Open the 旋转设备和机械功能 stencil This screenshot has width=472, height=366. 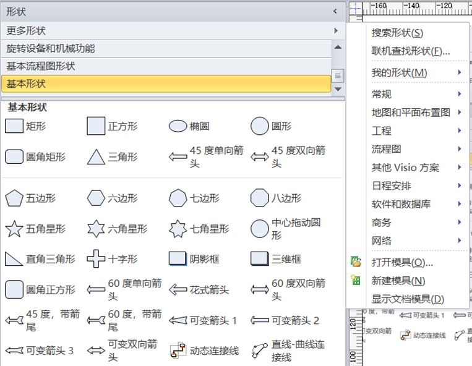[x=166, y=48]
